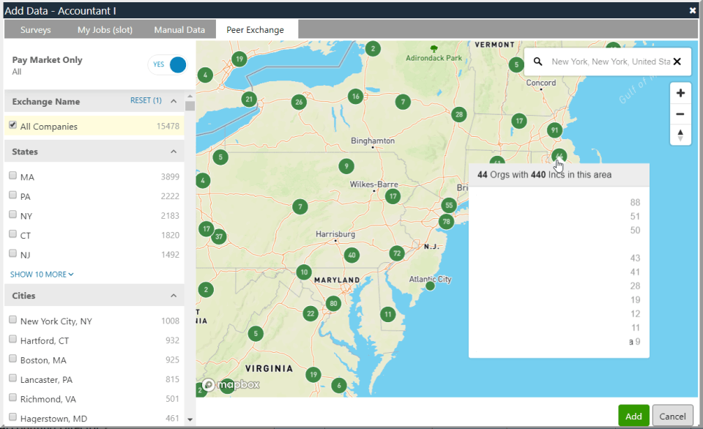Click the Harrisburg label on the map
Image resolution: width=703 pixels, height=429 pixels.
[335, 234]
